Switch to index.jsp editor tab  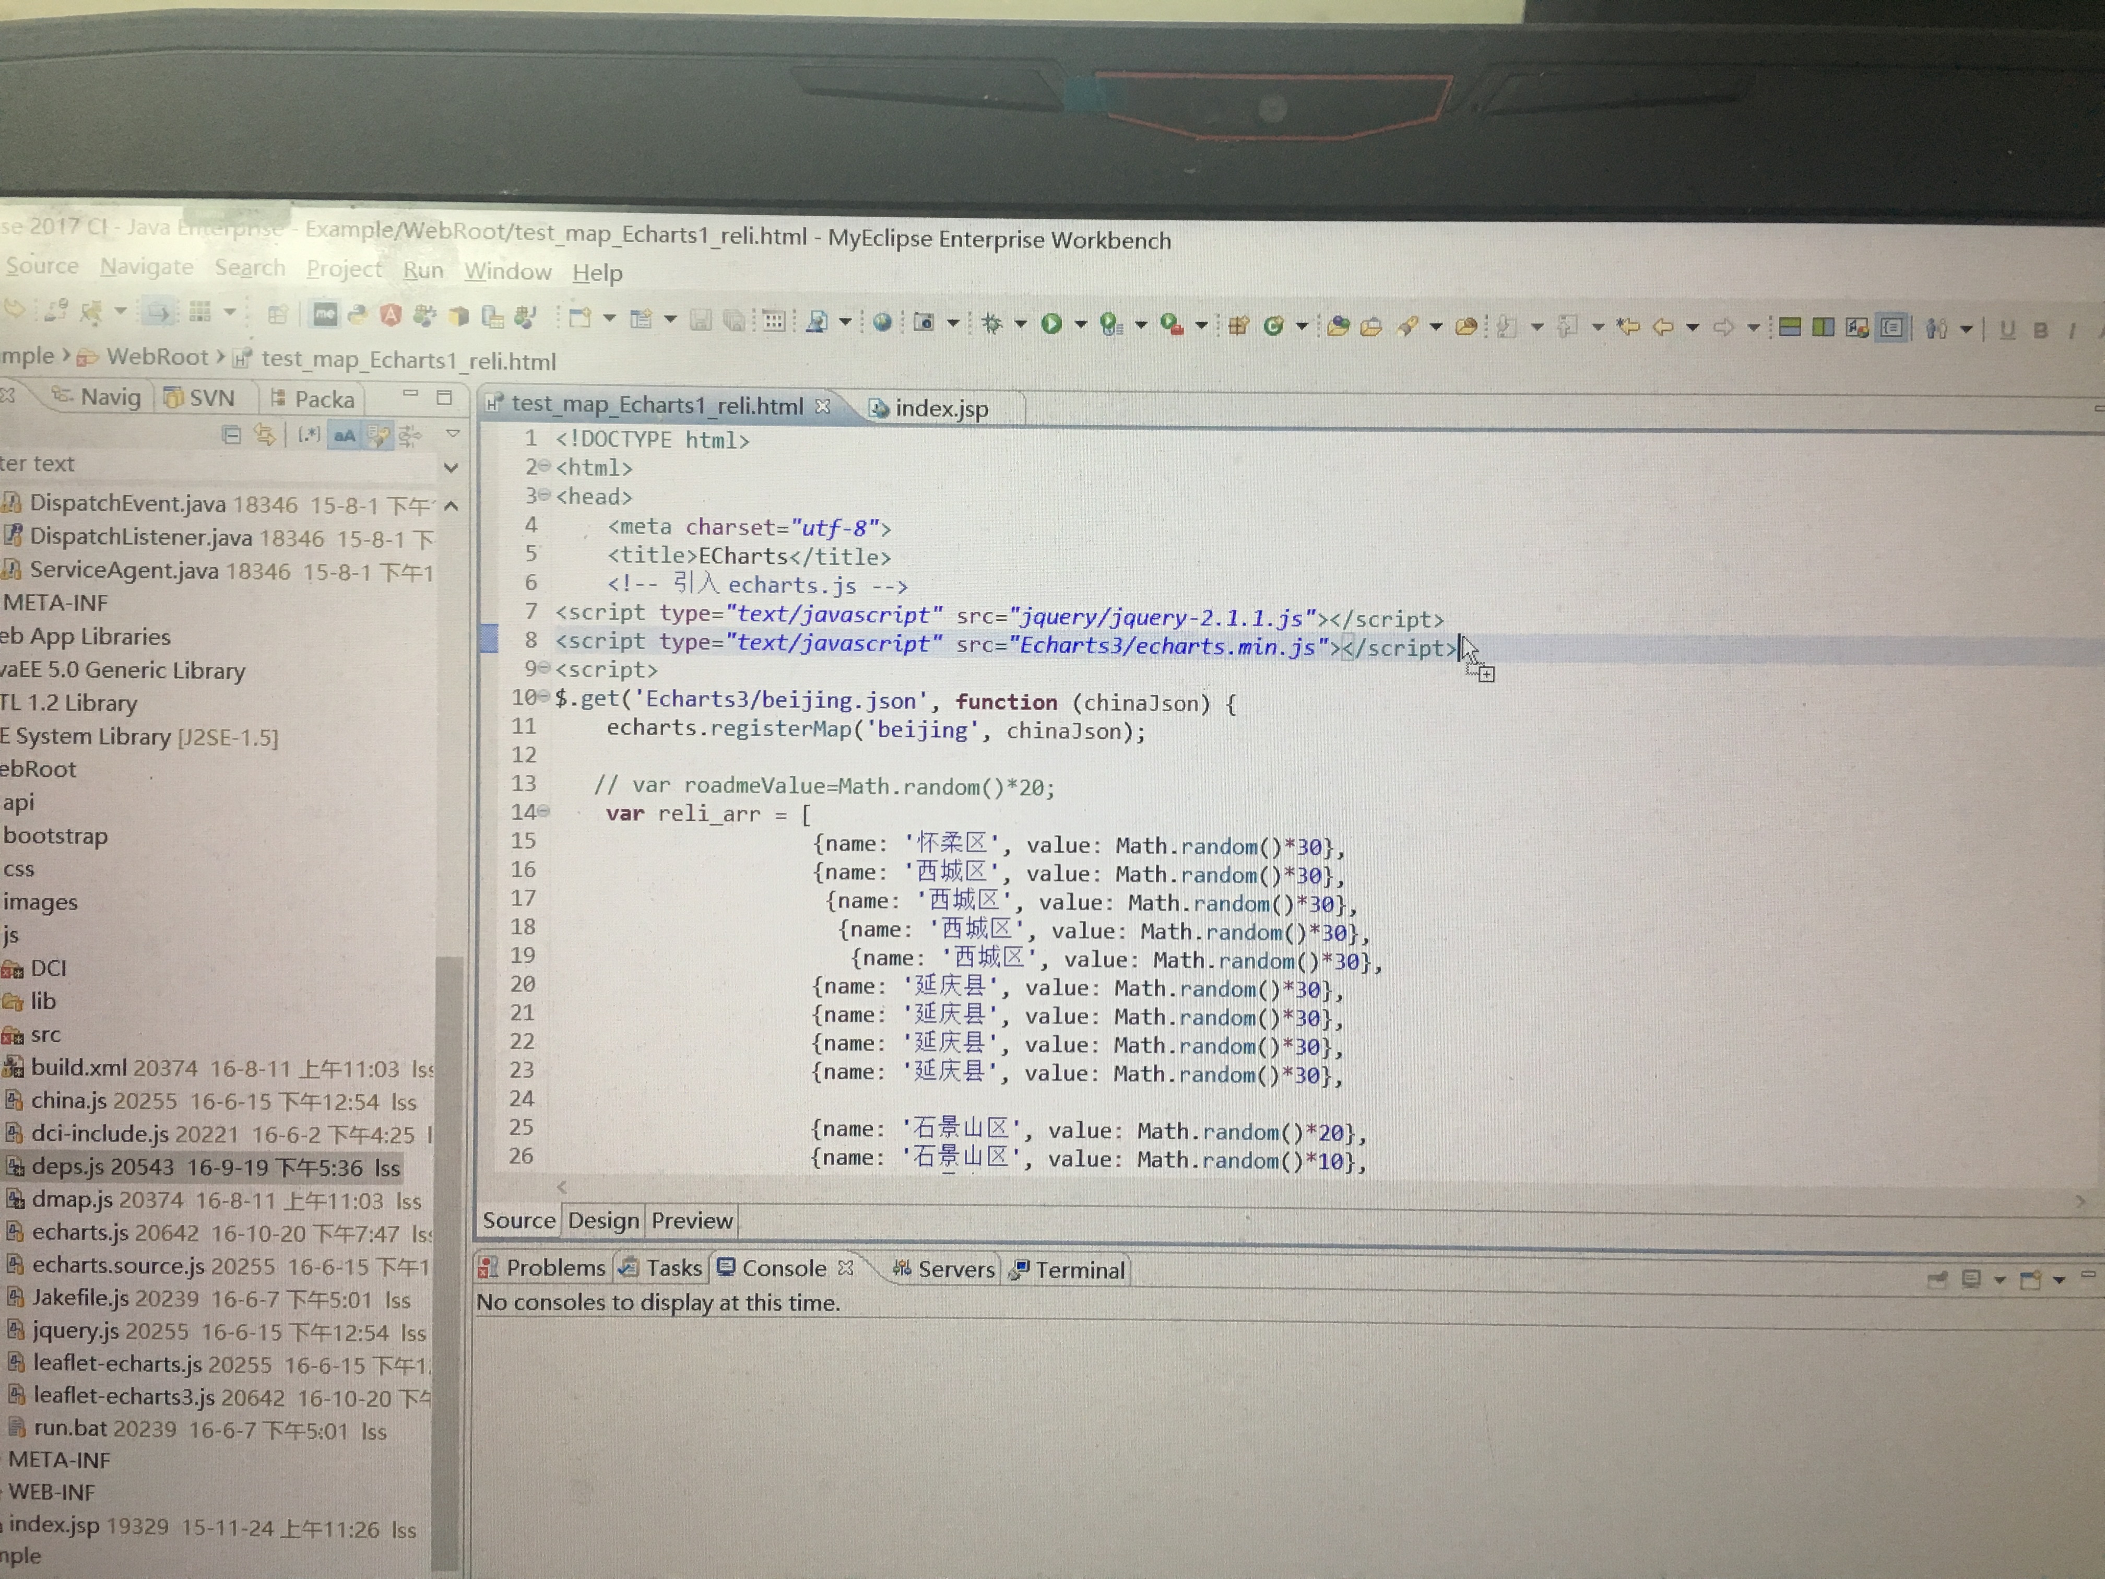coord(940,408)
